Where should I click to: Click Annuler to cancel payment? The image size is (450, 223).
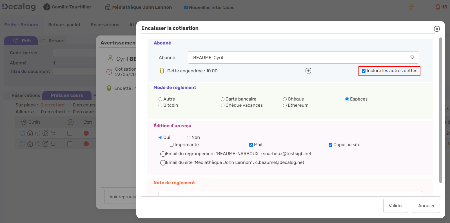tap(426, 206)
